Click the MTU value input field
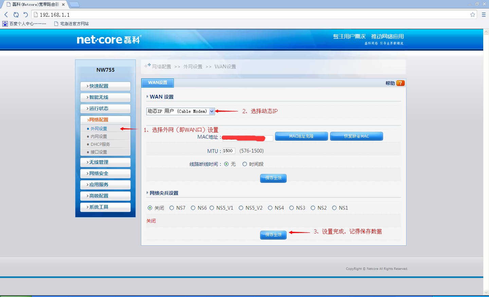Viewport: 489px width, 297px height. (229, 151)
